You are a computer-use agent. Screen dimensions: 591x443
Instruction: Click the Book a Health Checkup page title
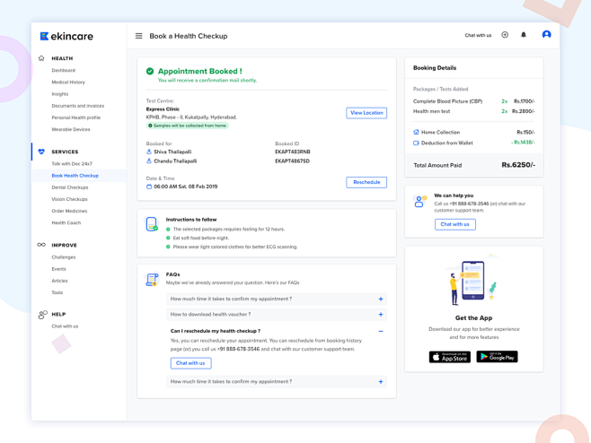pyautogui.click(x=189, y=36)
